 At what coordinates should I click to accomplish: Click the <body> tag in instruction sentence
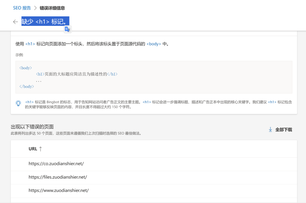[x=154, y=44]
